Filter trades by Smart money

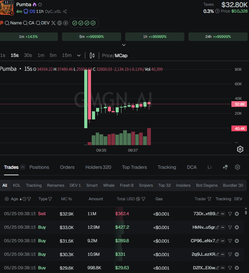(x=92, y=185)
